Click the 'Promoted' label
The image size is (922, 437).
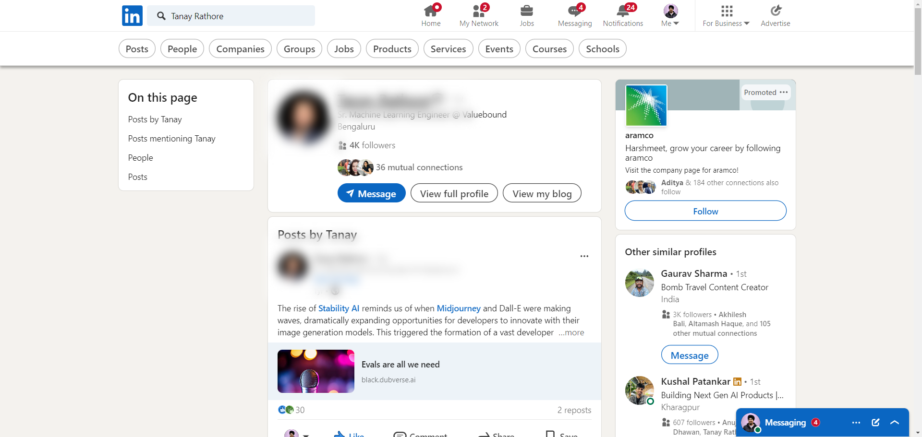760,92
